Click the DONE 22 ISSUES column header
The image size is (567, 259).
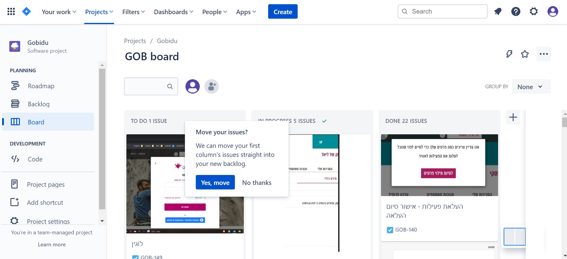click(x=406, y=121)
